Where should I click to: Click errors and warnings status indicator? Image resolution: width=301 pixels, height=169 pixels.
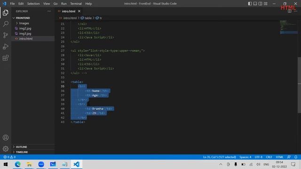9,157
